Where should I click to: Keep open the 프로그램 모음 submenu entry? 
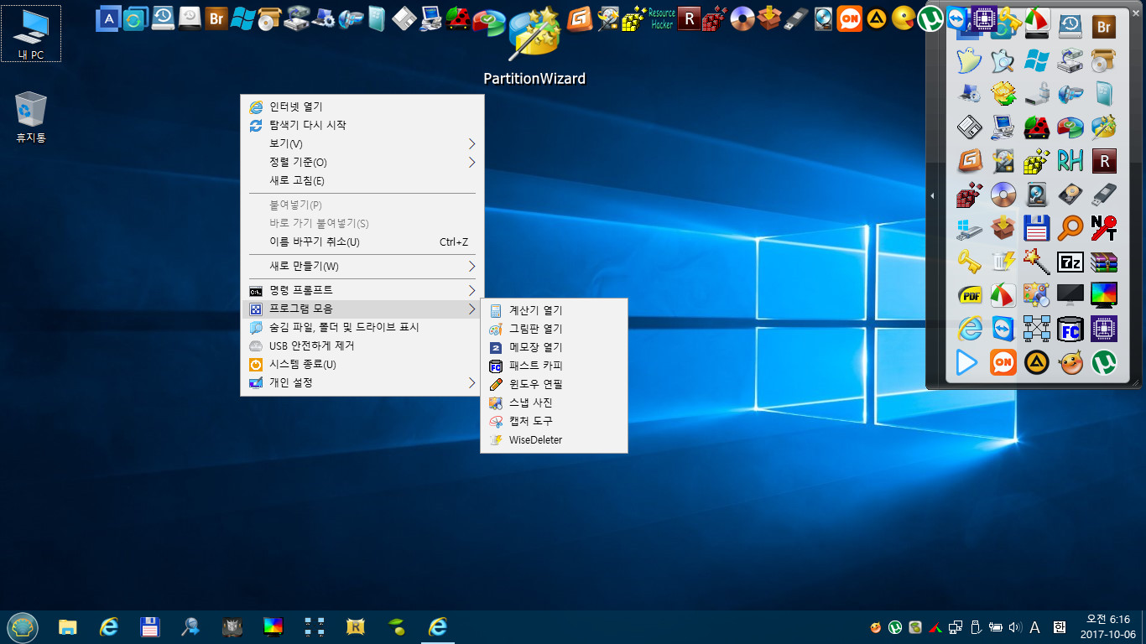[x=362, y=309]
